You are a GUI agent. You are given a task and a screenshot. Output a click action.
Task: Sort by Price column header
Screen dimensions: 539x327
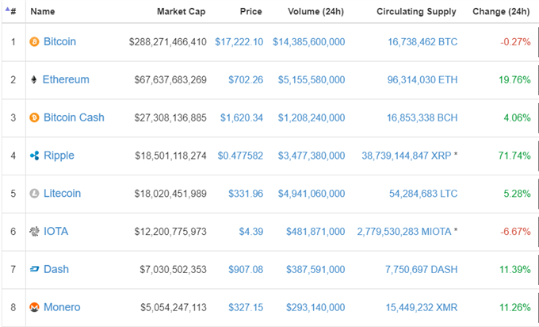pos(251,11)
